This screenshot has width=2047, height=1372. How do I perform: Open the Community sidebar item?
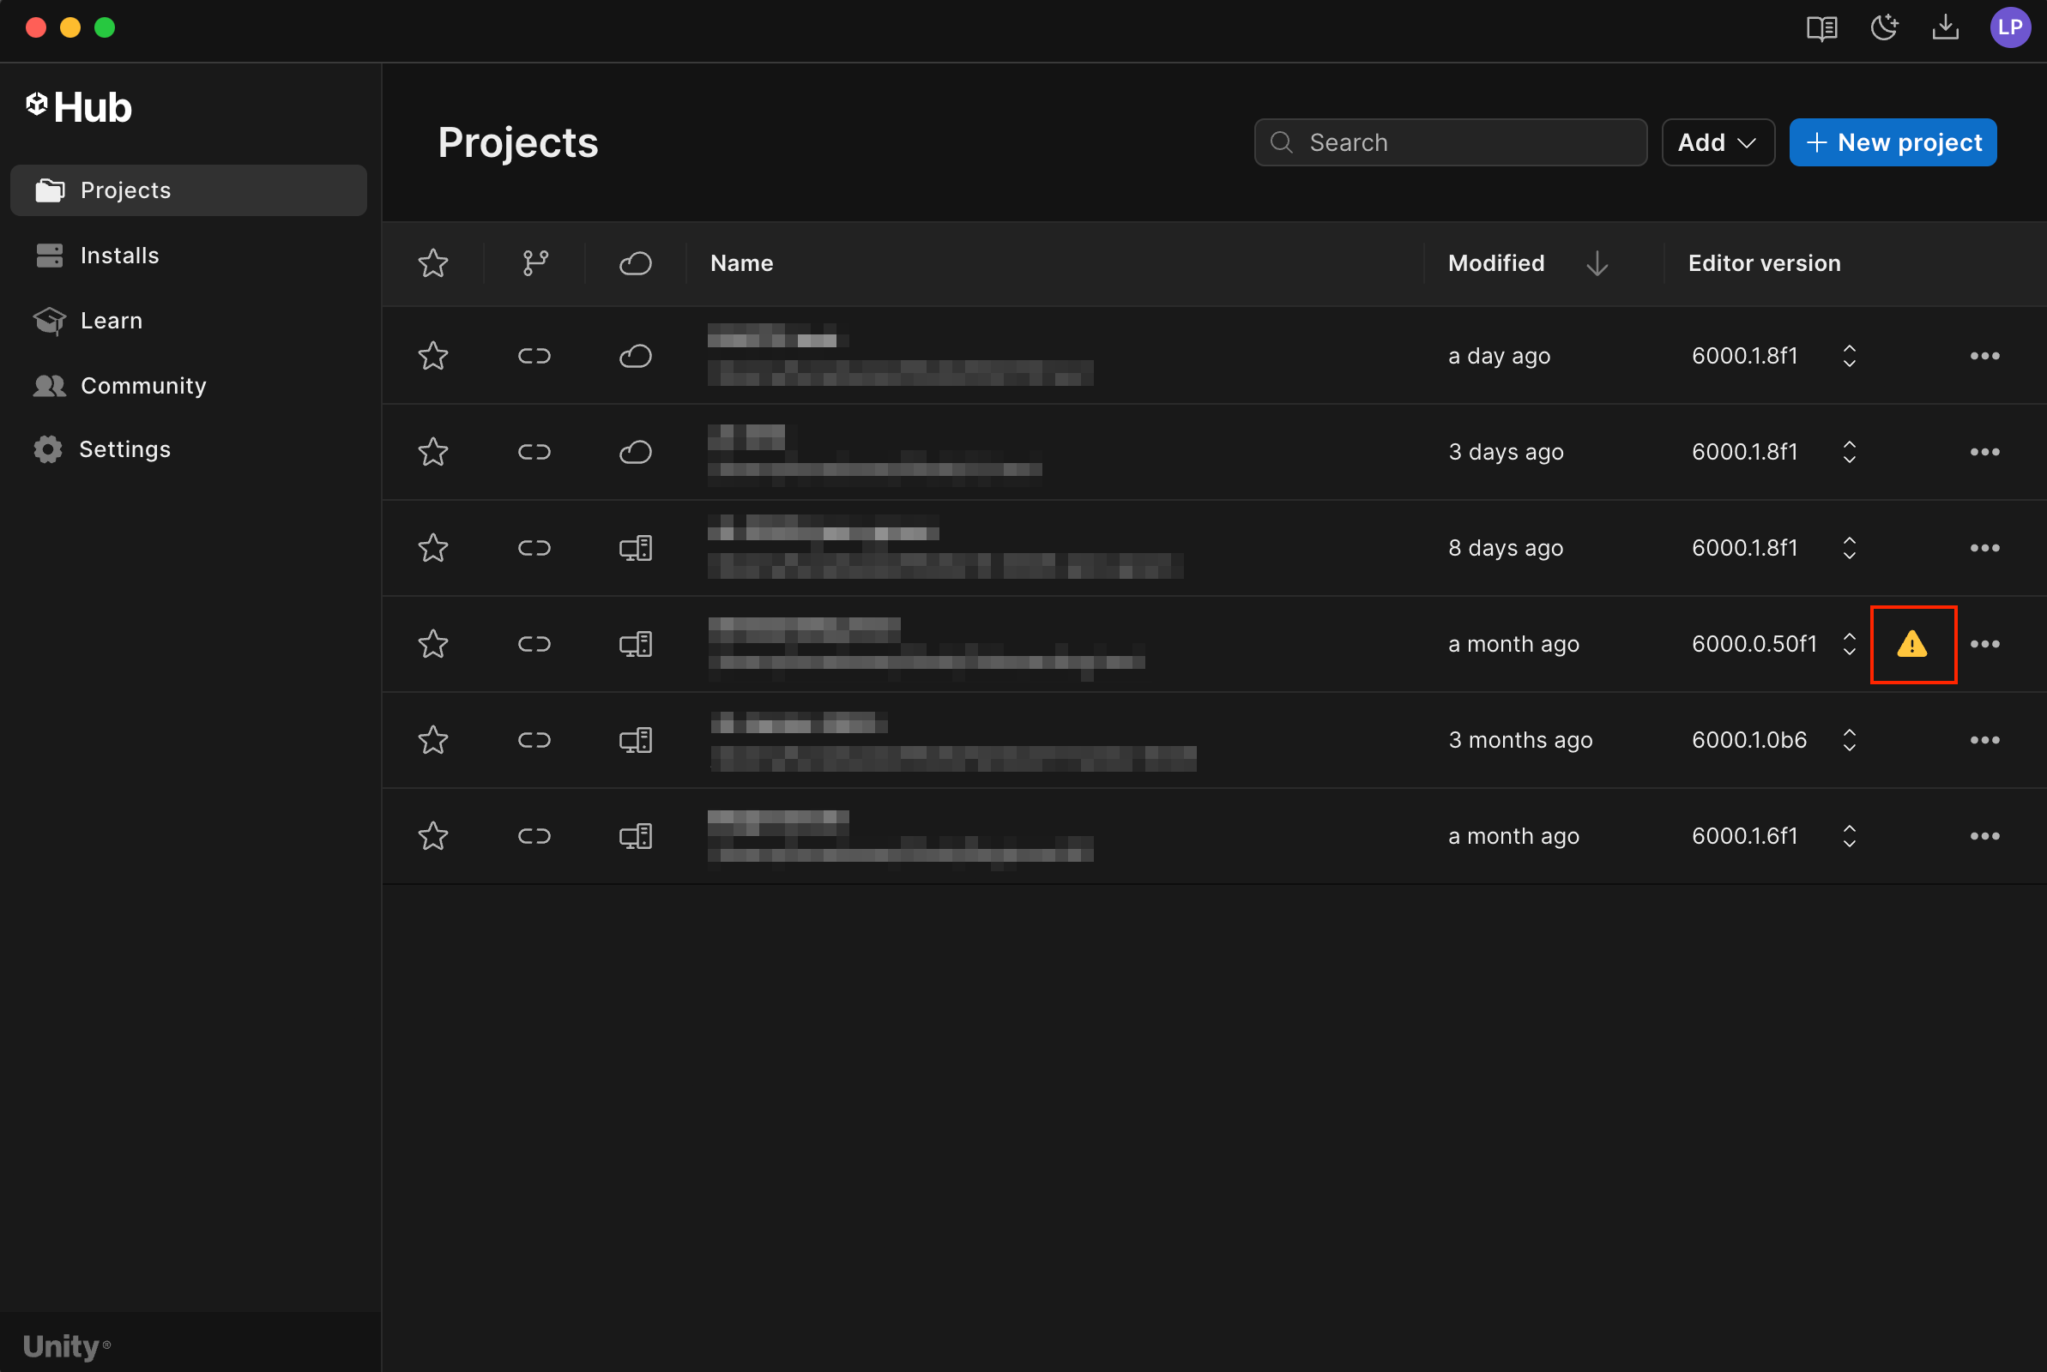pyautogui.click(x=142, y=386)
